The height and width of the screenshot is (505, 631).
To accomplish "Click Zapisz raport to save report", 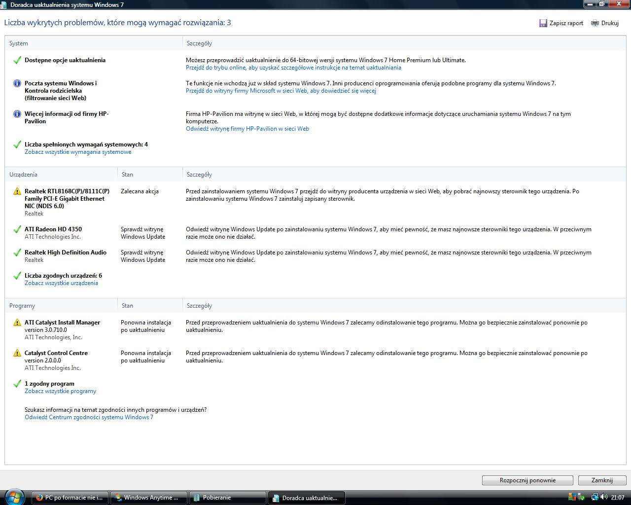I will [566, 23].
